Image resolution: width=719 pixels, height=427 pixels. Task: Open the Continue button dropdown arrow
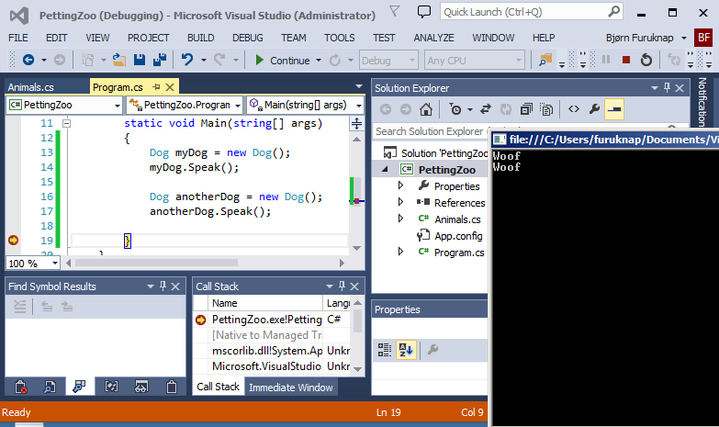[x=319, y=60]
